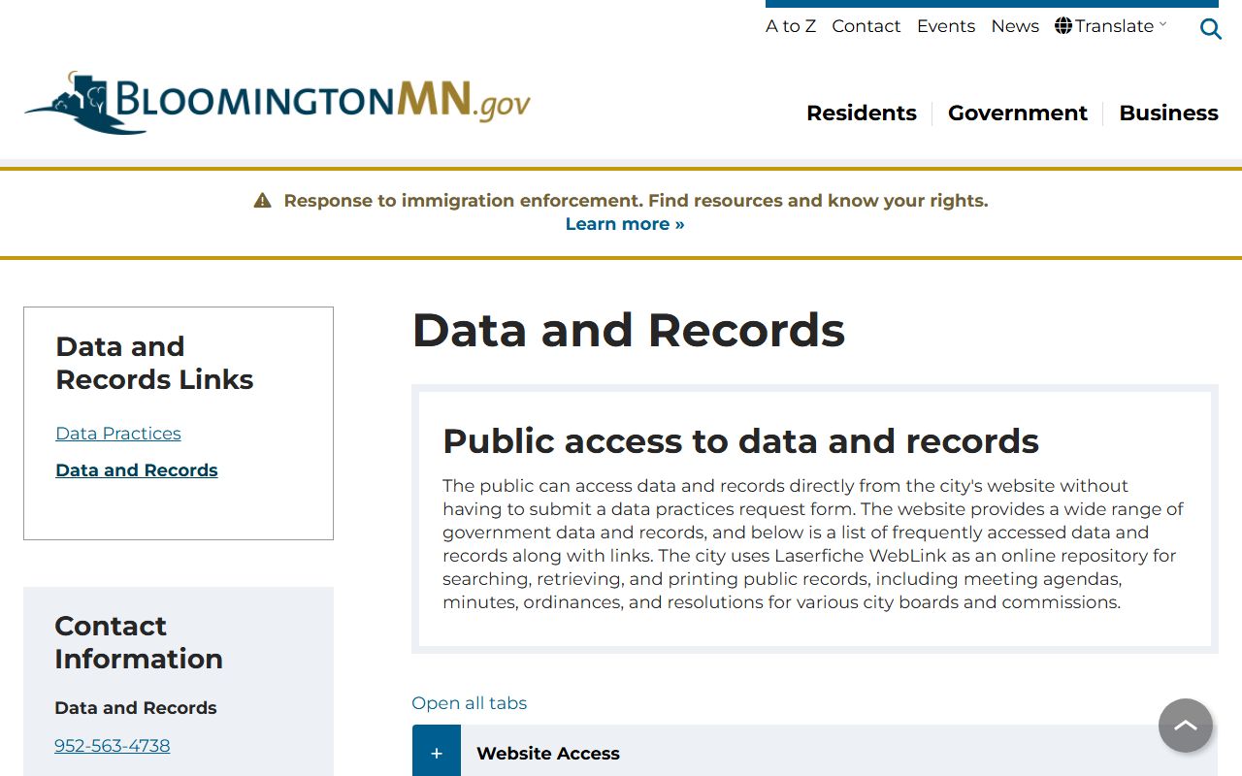Click the plus icon for Website Access
This screenshot has width=1242, height=776.
click(437, 753)
